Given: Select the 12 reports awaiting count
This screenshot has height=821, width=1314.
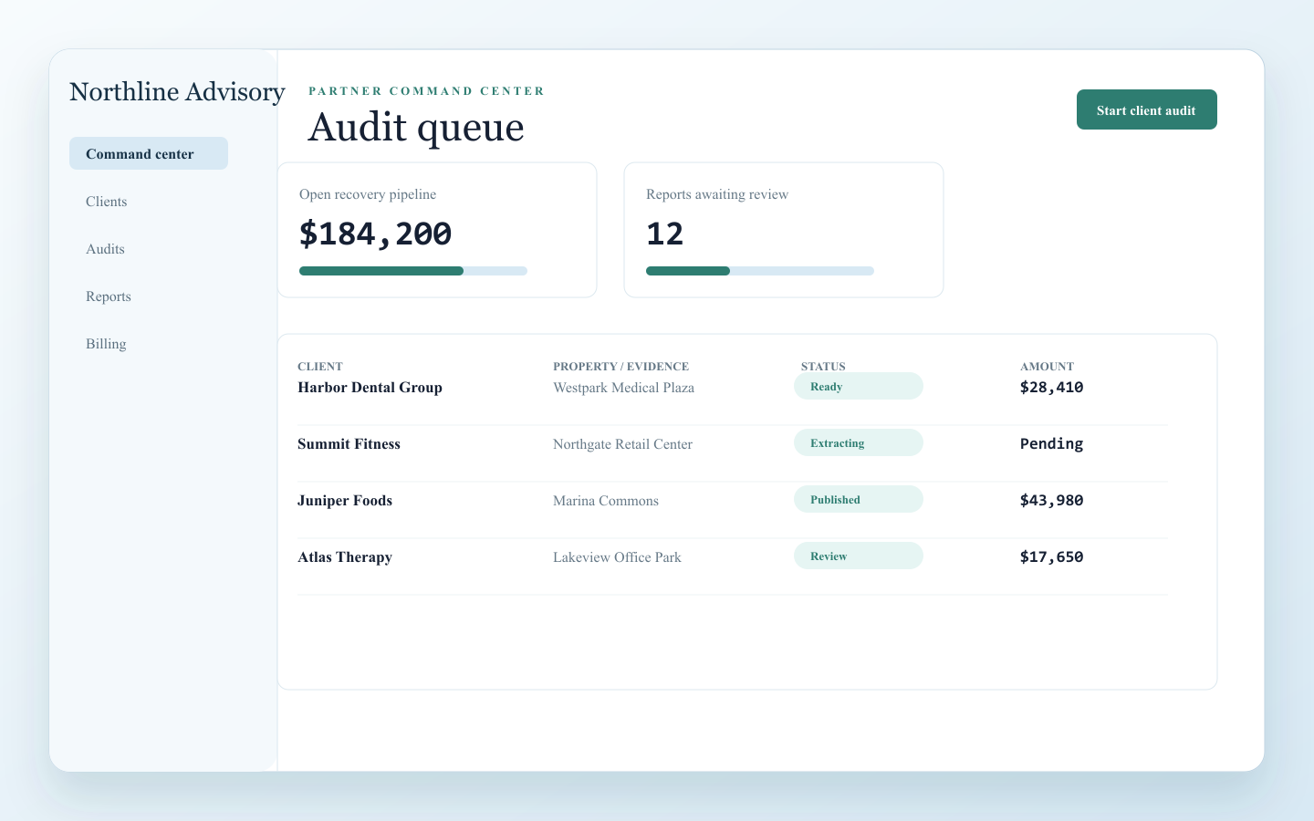Looking at the screenshot, I should [664, 234].
